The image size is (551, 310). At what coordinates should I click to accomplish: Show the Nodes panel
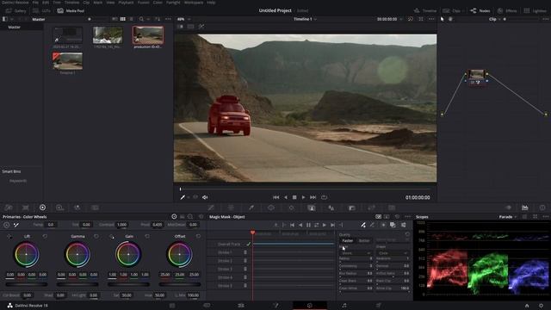[480, 11]
